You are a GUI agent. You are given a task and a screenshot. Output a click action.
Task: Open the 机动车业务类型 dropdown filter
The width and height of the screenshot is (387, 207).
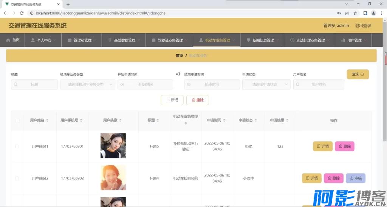click(x=87, y=84)
